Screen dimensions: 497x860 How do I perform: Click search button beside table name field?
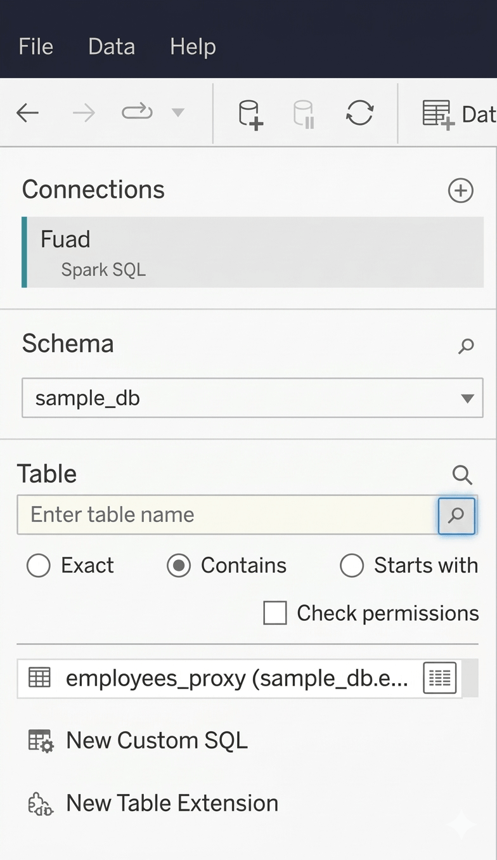pos(456,515)
